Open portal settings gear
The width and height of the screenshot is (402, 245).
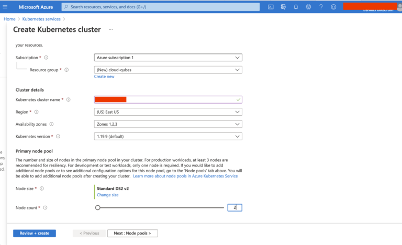point(308,7)
